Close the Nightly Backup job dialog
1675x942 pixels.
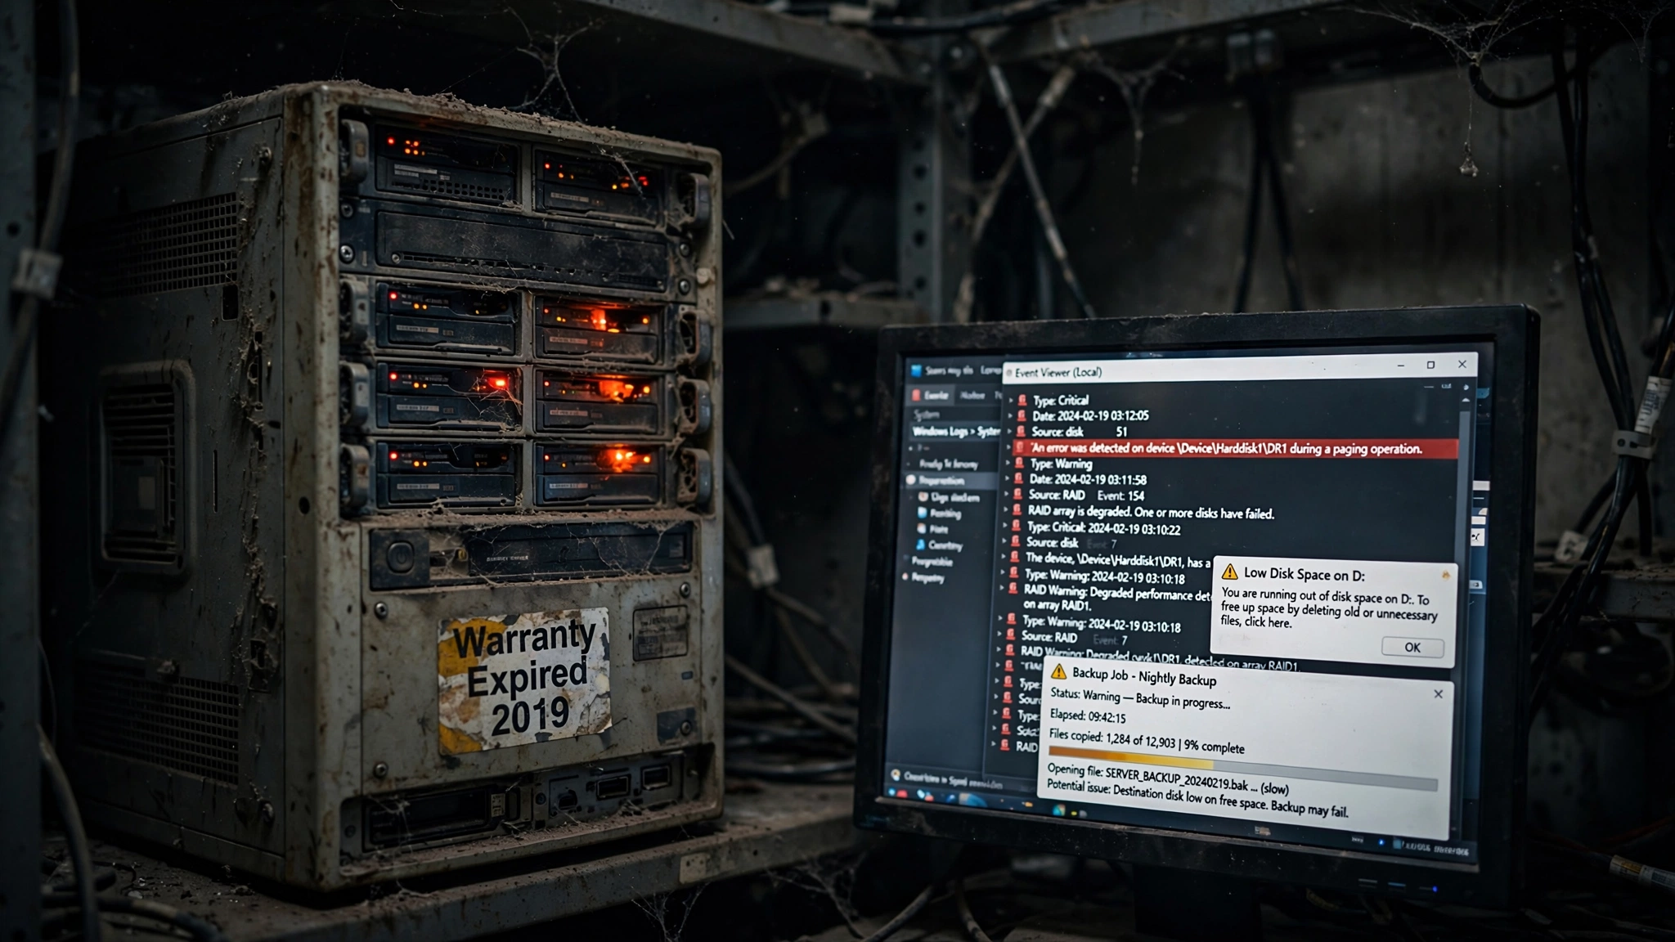[1439, 693]
